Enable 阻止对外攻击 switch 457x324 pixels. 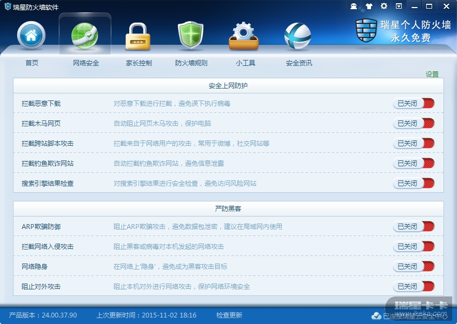point(414,286)
